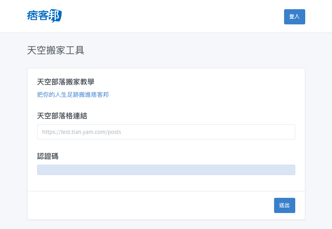Click the right end of blog URL input
Viewport: 332px width, 229px height.
click(290, 132)
